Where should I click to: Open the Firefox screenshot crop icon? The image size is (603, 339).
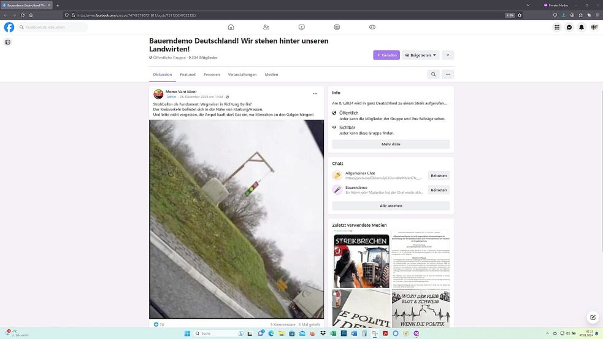click(589, 15)
